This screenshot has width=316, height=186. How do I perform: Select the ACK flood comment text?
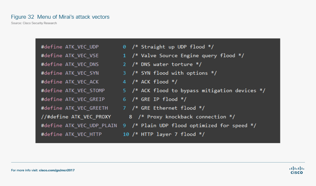(x=155, y=82)
